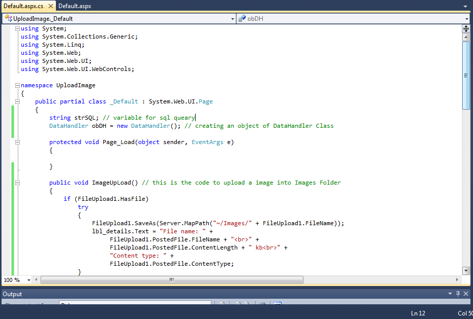Collapse the UploadImage namespace block
The width and height of the screenshot is (473, 319).
coord(17,85)
